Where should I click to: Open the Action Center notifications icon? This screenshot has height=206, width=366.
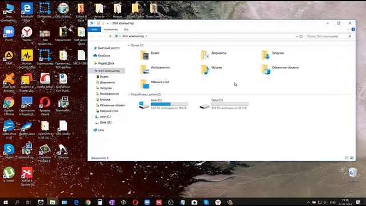(x=359, y=202)
